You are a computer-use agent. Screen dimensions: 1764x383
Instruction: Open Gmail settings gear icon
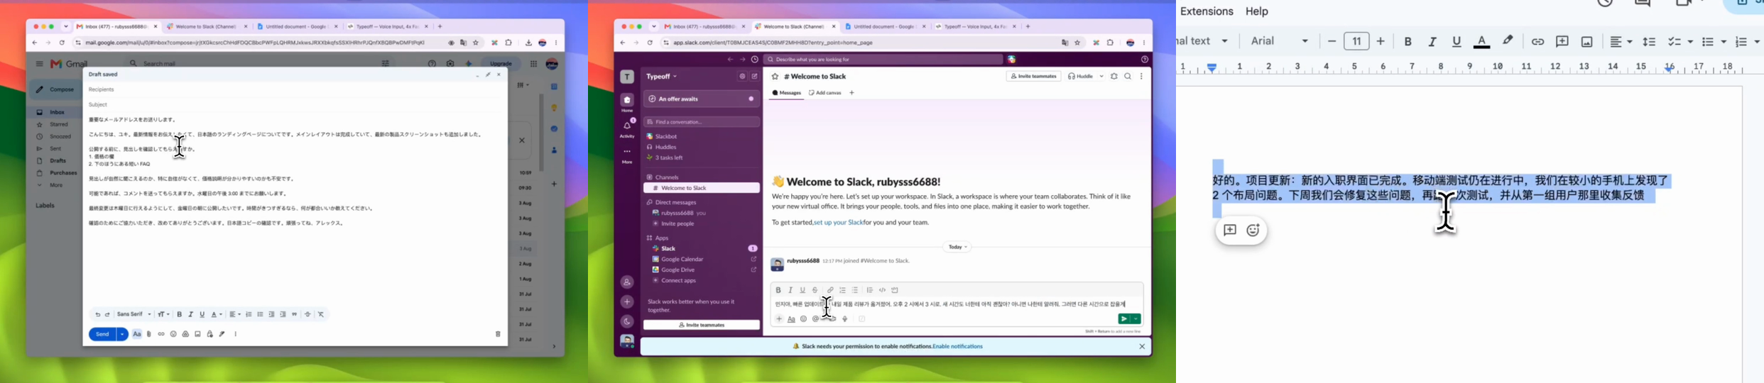click(x=450, y=63)
